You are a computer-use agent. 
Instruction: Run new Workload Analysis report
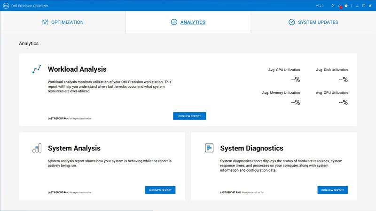(x=189, y=116)
